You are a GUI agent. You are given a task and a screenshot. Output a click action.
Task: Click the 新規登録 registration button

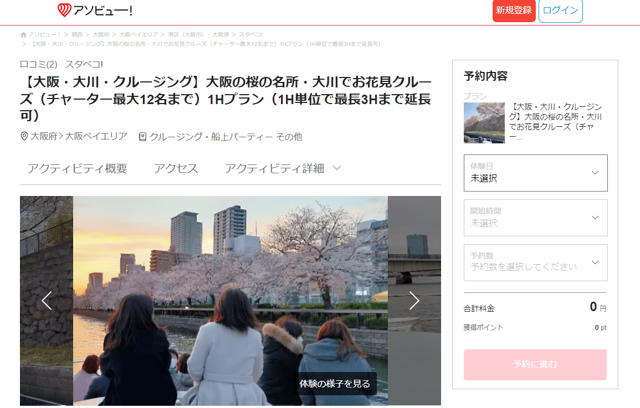(514, 10)
